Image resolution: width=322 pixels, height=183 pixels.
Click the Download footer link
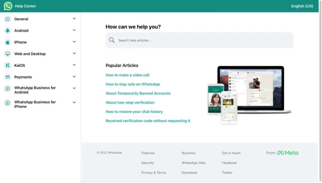[189, 173]
